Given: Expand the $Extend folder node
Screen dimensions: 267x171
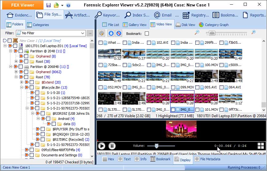Looking at the screenshot, I should coord(22,82).
